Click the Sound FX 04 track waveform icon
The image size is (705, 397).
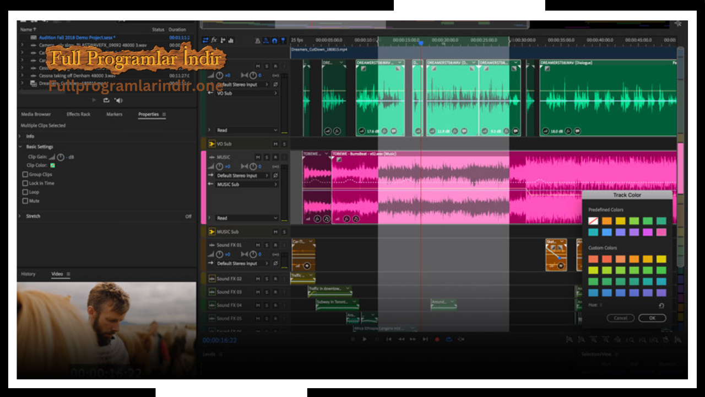[x=211, y=305]
